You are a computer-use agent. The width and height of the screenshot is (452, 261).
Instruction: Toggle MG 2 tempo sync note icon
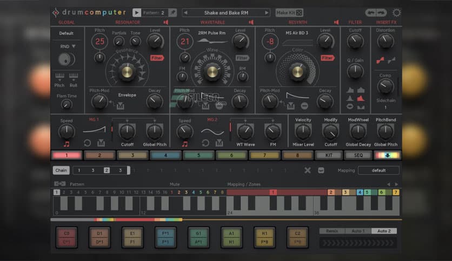pyautogui.click(x=185, y=144)
